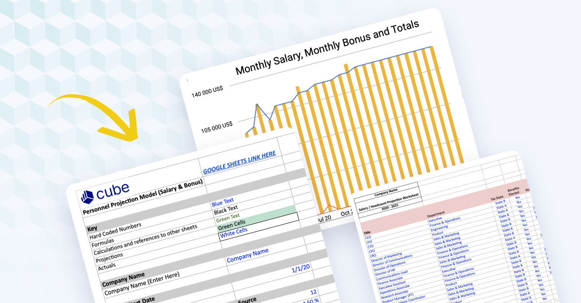Select the Hard Coded Numbers cell
This screenshot has height=303, width=581.
116,231
